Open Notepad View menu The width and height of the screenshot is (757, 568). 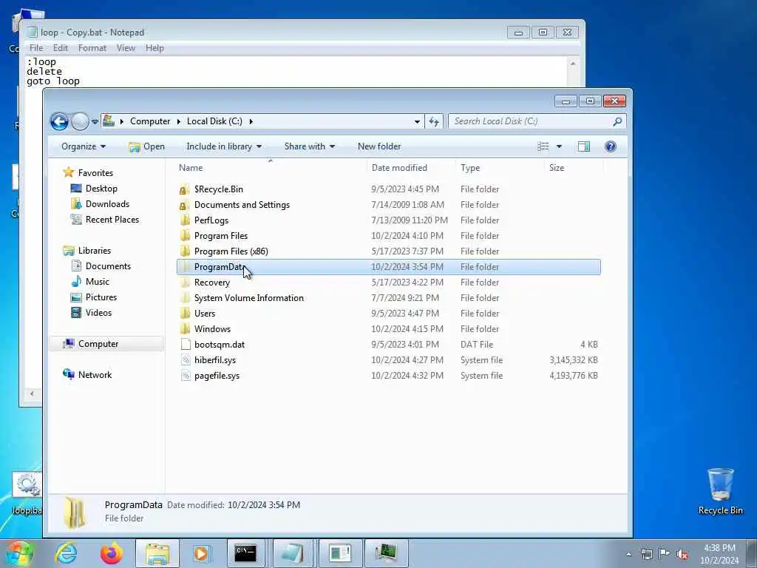(126, 48)
